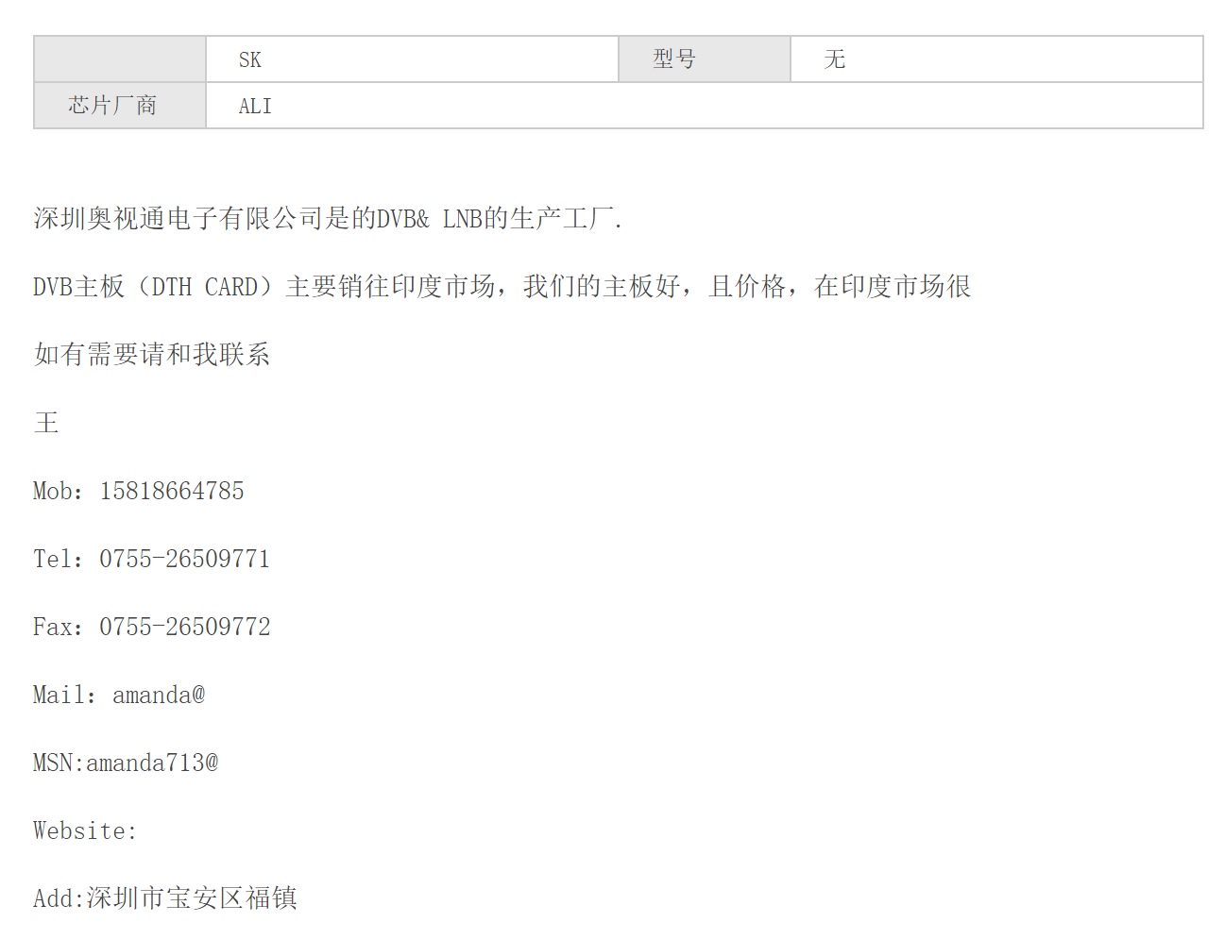Click the 无 value cell

point(996,59)
